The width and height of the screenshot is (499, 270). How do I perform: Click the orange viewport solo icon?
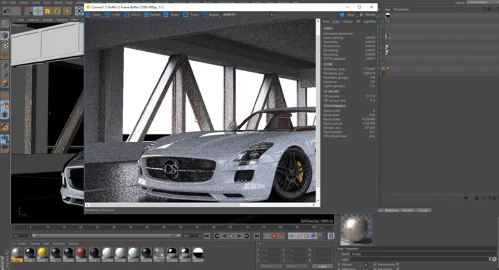click(5, 127)
